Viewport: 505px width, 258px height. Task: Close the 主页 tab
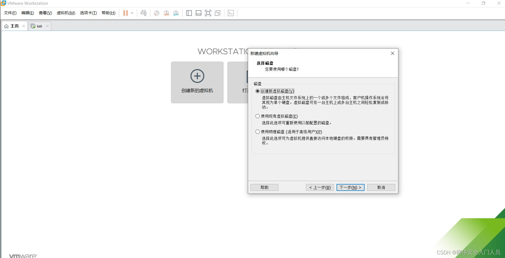tap(24, 26)
